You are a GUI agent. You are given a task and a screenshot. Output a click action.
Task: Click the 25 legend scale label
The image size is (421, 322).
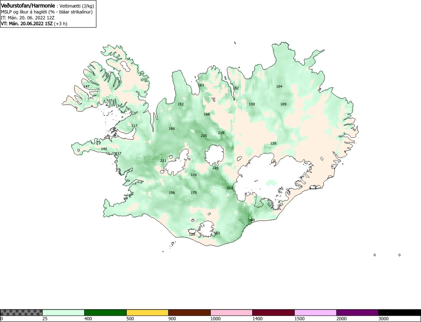(45, 319)
